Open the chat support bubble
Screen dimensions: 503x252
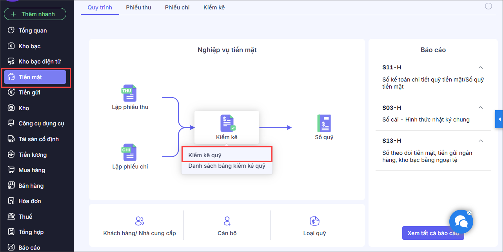click(461, 222)
